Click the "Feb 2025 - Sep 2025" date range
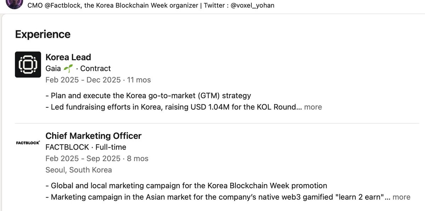Image resolution: width=425 pixels, height=211 pixels. coord(83,158)
